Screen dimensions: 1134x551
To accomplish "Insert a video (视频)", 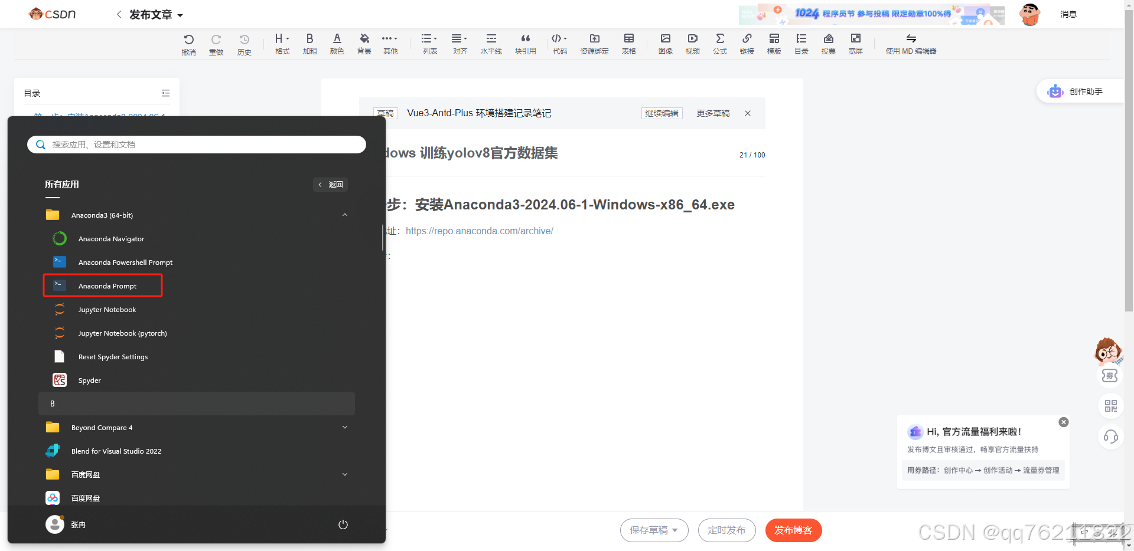I will tap(693, 44).
